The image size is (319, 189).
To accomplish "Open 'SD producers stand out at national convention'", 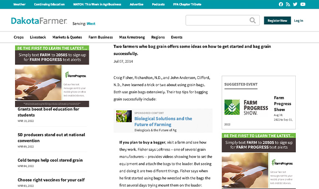I will pyautogui.click(x=51, y=138).
